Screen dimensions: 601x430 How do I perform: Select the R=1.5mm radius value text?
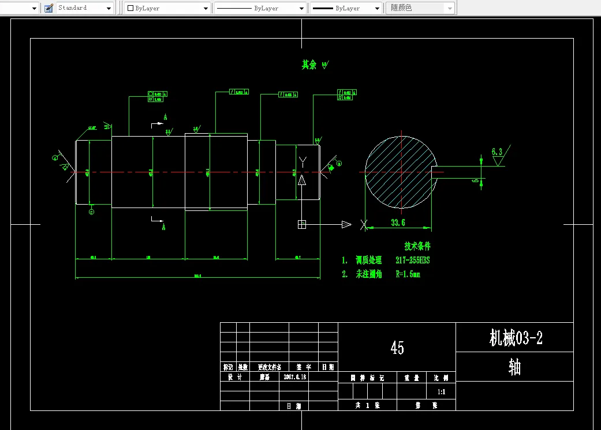tap(408, 274)
